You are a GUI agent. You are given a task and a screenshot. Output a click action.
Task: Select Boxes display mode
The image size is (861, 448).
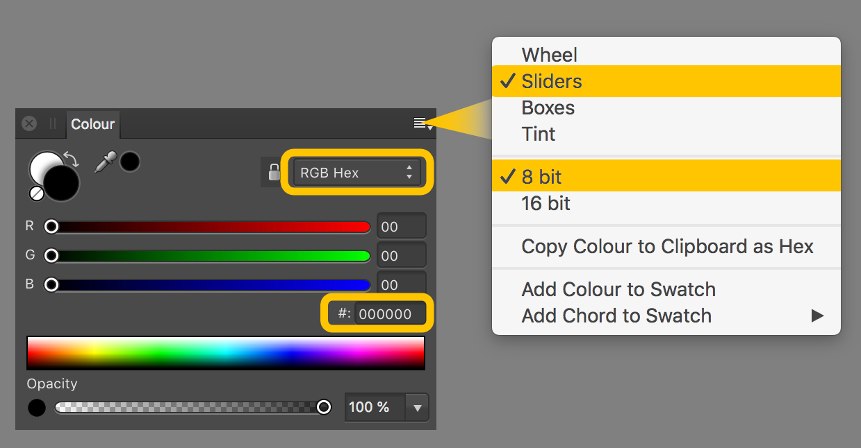coord(548,107)
